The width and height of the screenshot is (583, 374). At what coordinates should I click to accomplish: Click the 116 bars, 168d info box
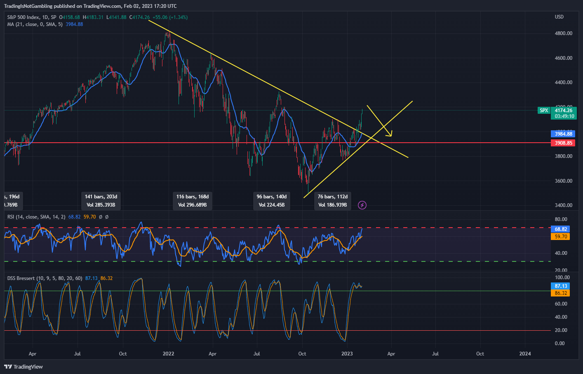(193, 201)
